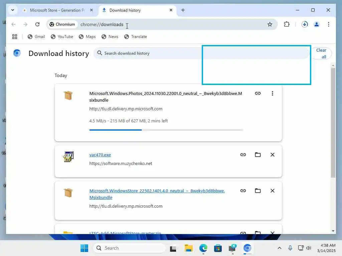The width and height of the screenshot is (342, 256).
Task: Select the Download history tab
Action: 137,10
